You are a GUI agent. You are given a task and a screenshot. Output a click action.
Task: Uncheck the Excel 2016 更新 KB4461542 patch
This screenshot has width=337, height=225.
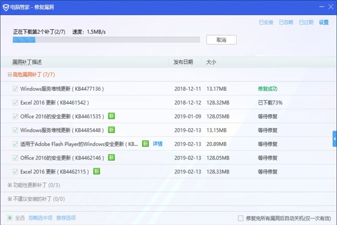[15, 103]
